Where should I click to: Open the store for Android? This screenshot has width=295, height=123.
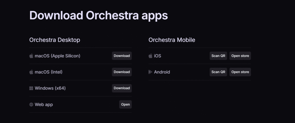click(240, 72)
